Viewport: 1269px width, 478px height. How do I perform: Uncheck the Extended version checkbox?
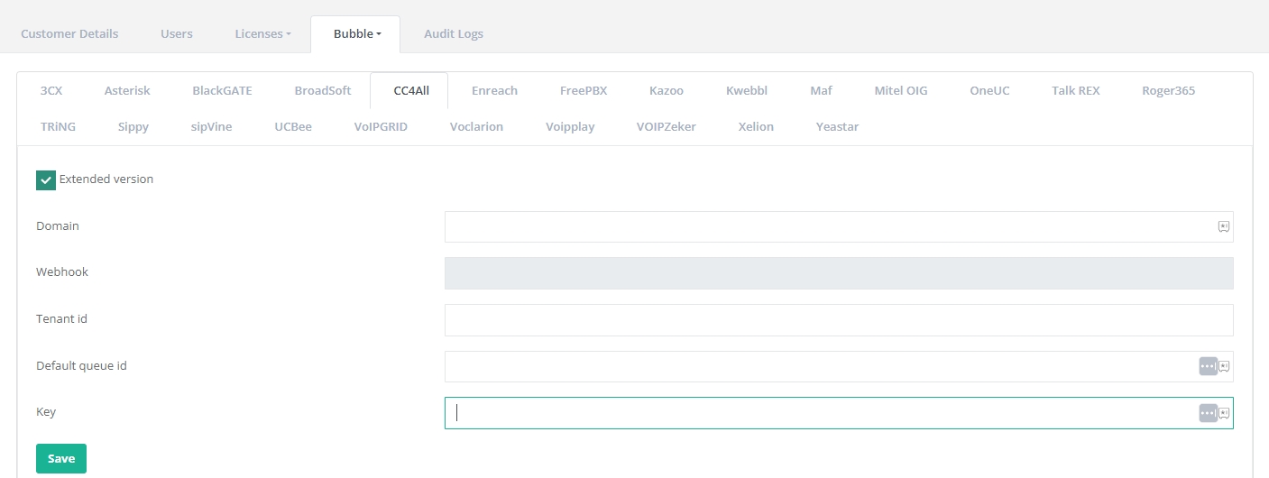pos(46,180)
